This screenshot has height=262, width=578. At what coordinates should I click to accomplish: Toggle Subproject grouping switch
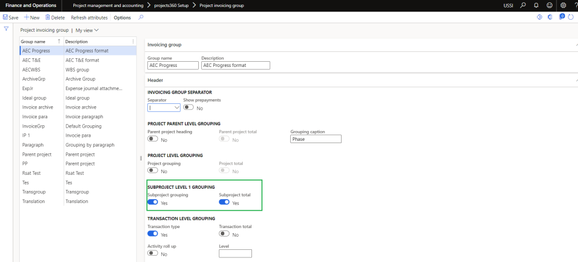coord(153,202)
